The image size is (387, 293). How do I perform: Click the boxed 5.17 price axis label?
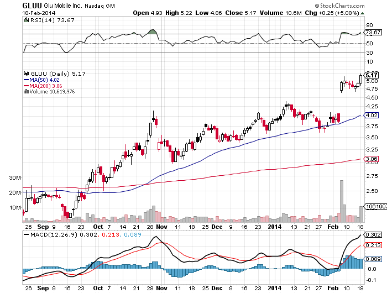[x=372, y=75]
